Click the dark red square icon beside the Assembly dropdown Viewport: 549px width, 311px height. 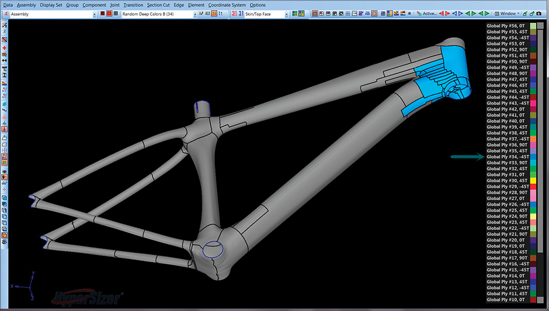[x=103, y=13]
